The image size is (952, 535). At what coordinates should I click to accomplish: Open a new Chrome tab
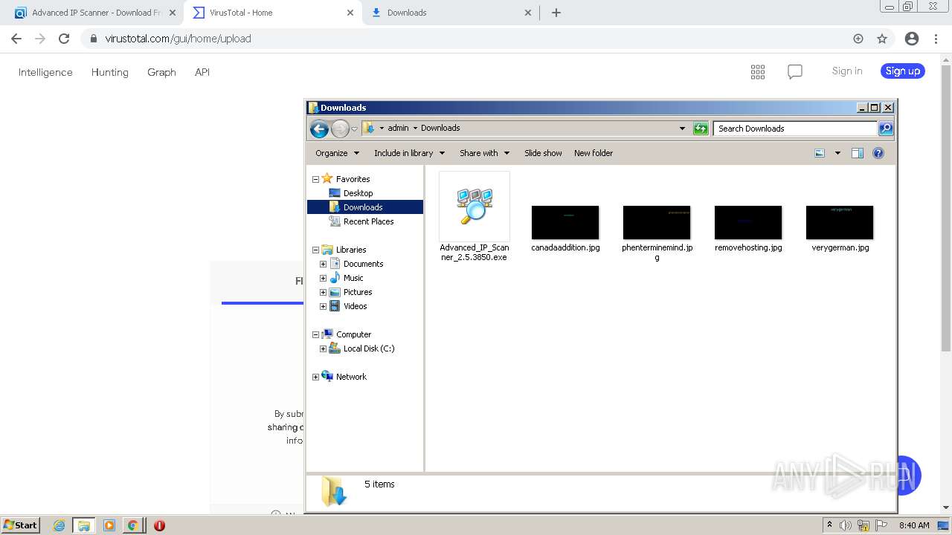point(556,13)
